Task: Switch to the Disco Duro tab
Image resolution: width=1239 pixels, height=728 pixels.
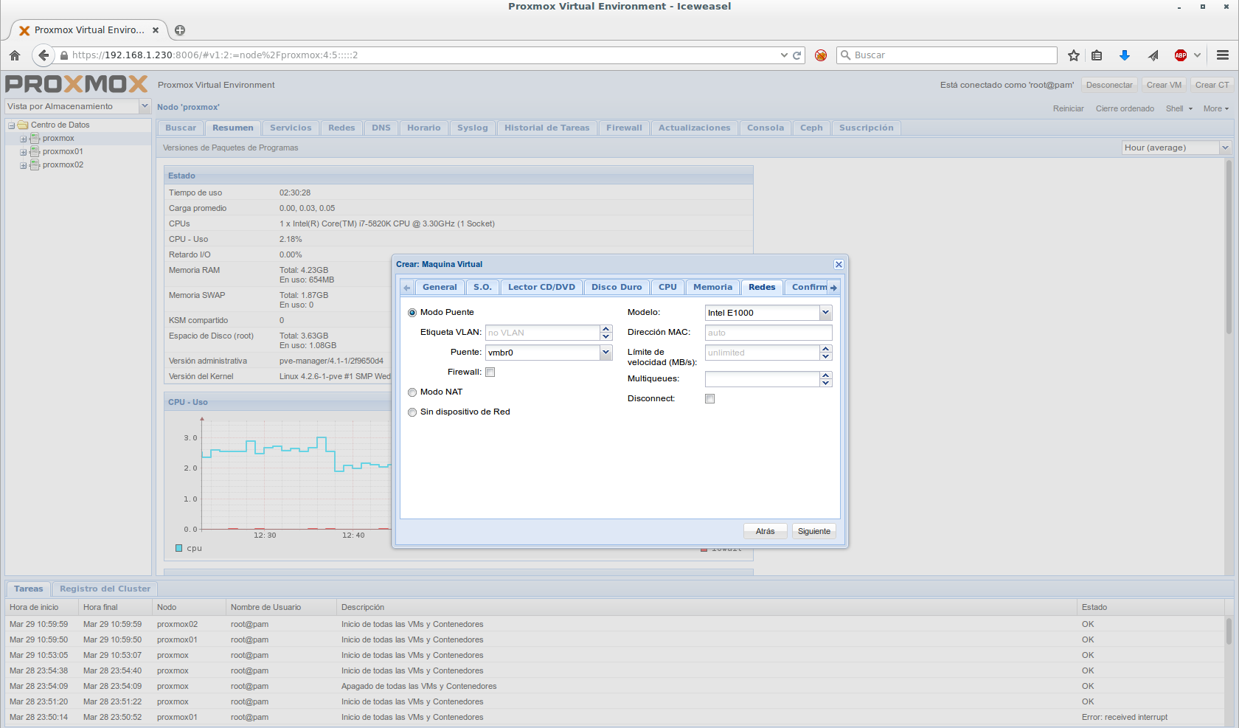Action: tap(616, 288)
